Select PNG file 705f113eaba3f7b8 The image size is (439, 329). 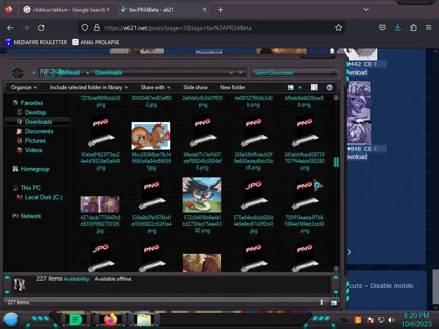[x=304, y=195]
